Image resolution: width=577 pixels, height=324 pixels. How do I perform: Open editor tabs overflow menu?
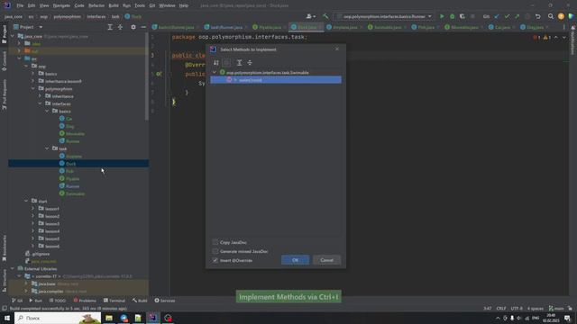pos(563,27)
